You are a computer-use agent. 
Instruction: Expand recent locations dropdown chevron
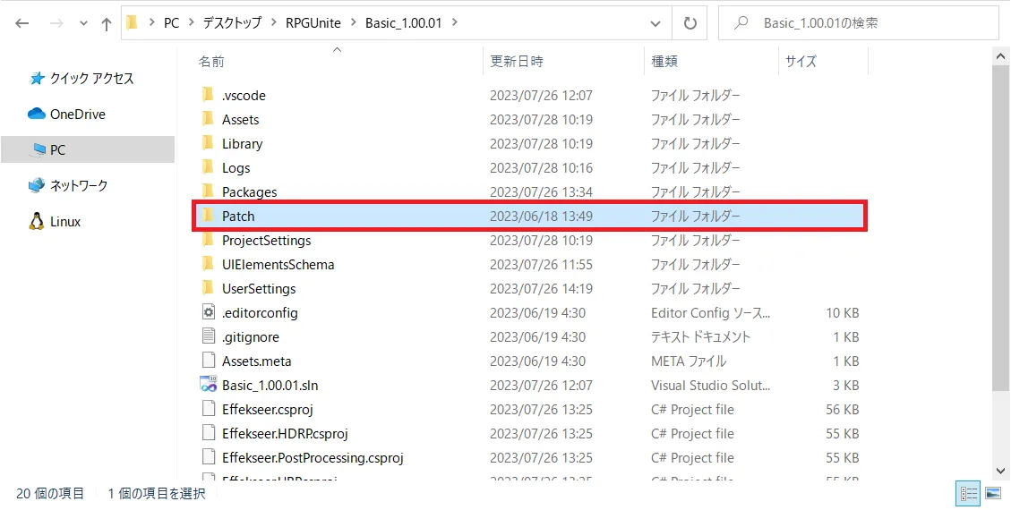tap(82, 24)
